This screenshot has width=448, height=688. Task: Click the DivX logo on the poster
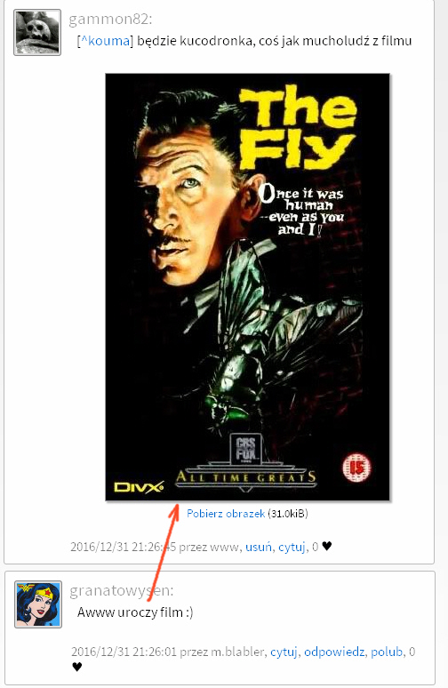139,486
